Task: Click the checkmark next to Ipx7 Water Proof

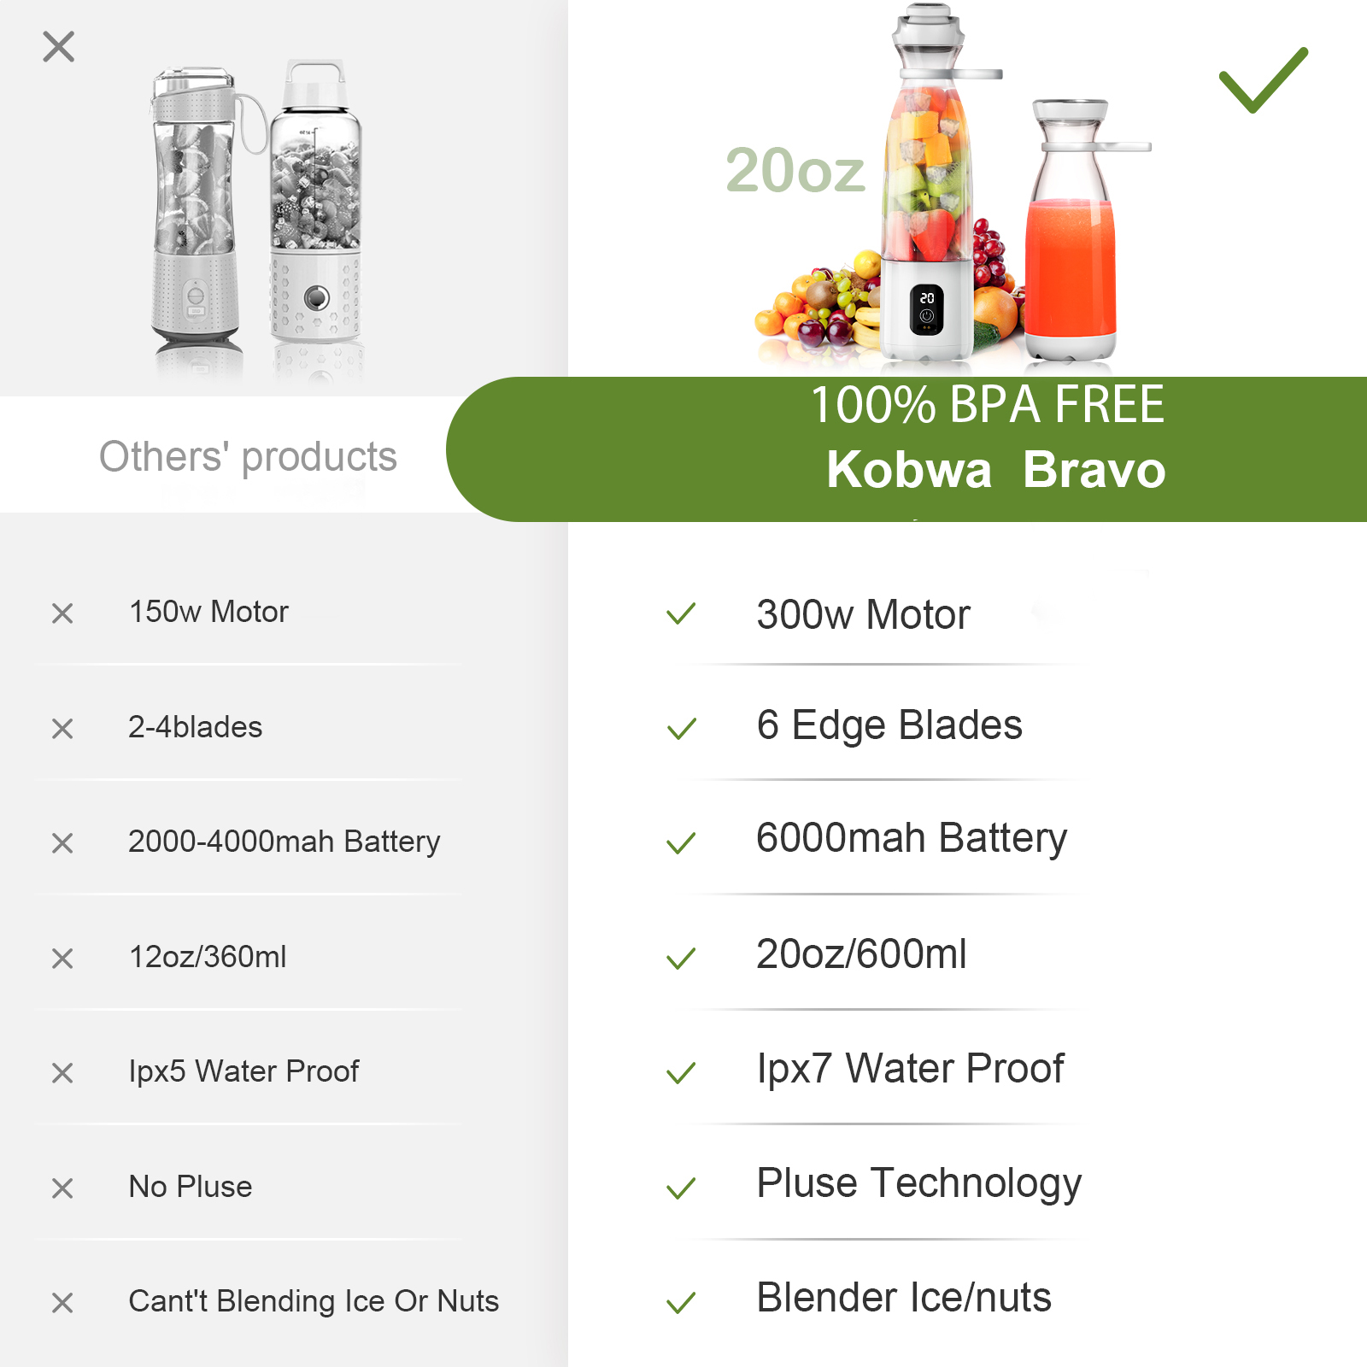Action: click(x=681, y=1073)
